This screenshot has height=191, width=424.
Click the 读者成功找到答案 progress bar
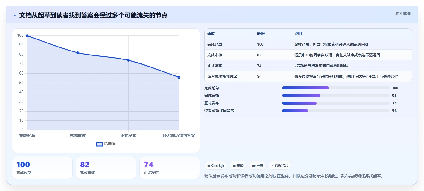tap(336, 111)
